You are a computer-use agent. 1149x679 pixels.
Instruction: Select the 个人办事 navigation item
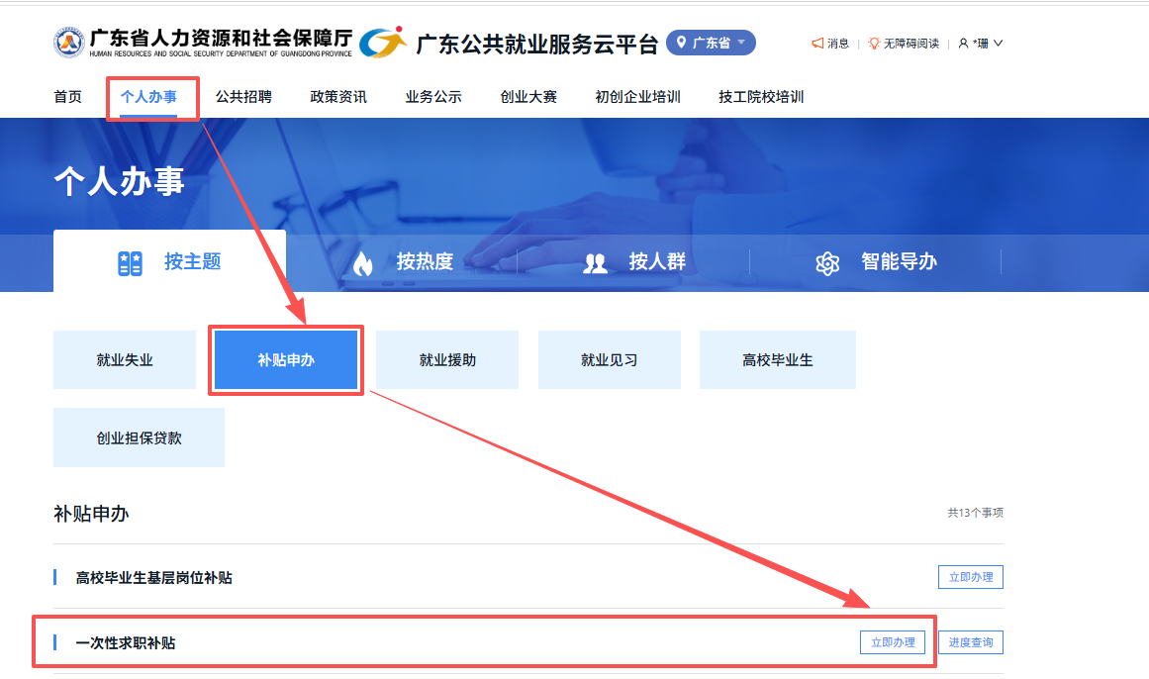click(x=148, y=97)
